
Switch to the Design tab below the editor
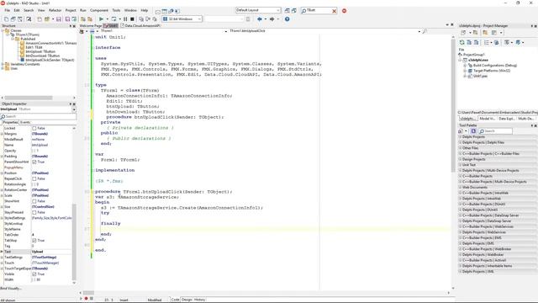187,300
